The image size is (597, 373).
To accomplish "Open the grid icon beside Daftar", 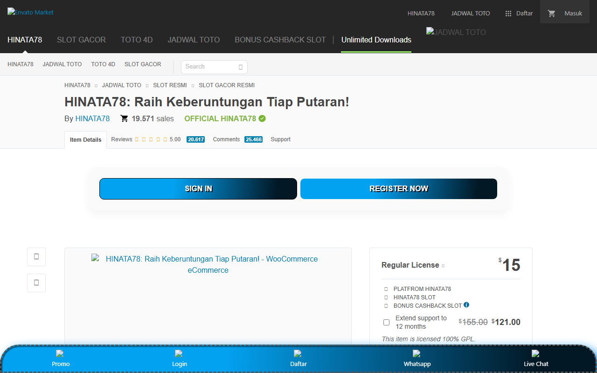I will pos(508,14).
